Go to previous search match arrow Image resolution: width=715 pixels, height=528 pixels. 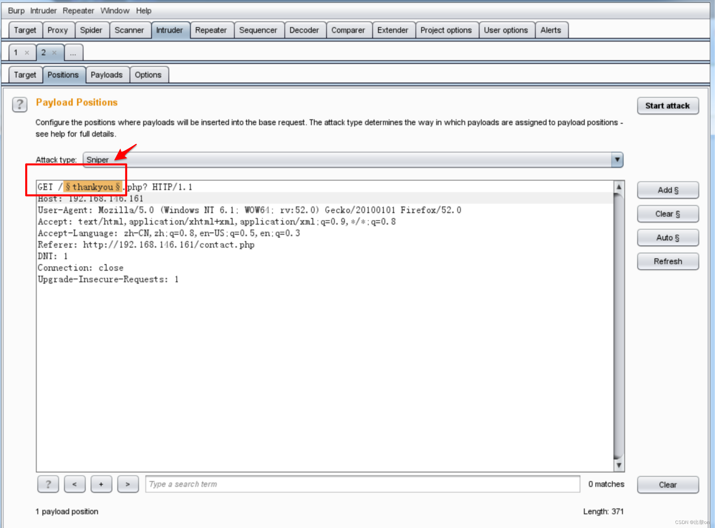[74, 484]
